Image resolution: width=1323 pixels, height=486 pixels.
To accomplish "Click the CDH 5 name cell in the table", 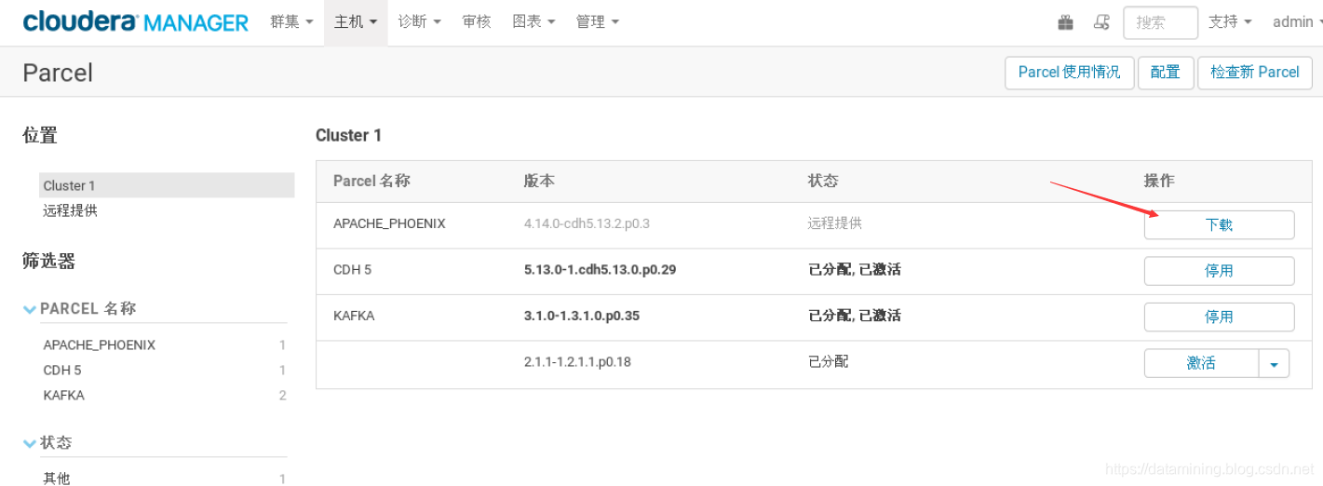I will coord(352,270).
